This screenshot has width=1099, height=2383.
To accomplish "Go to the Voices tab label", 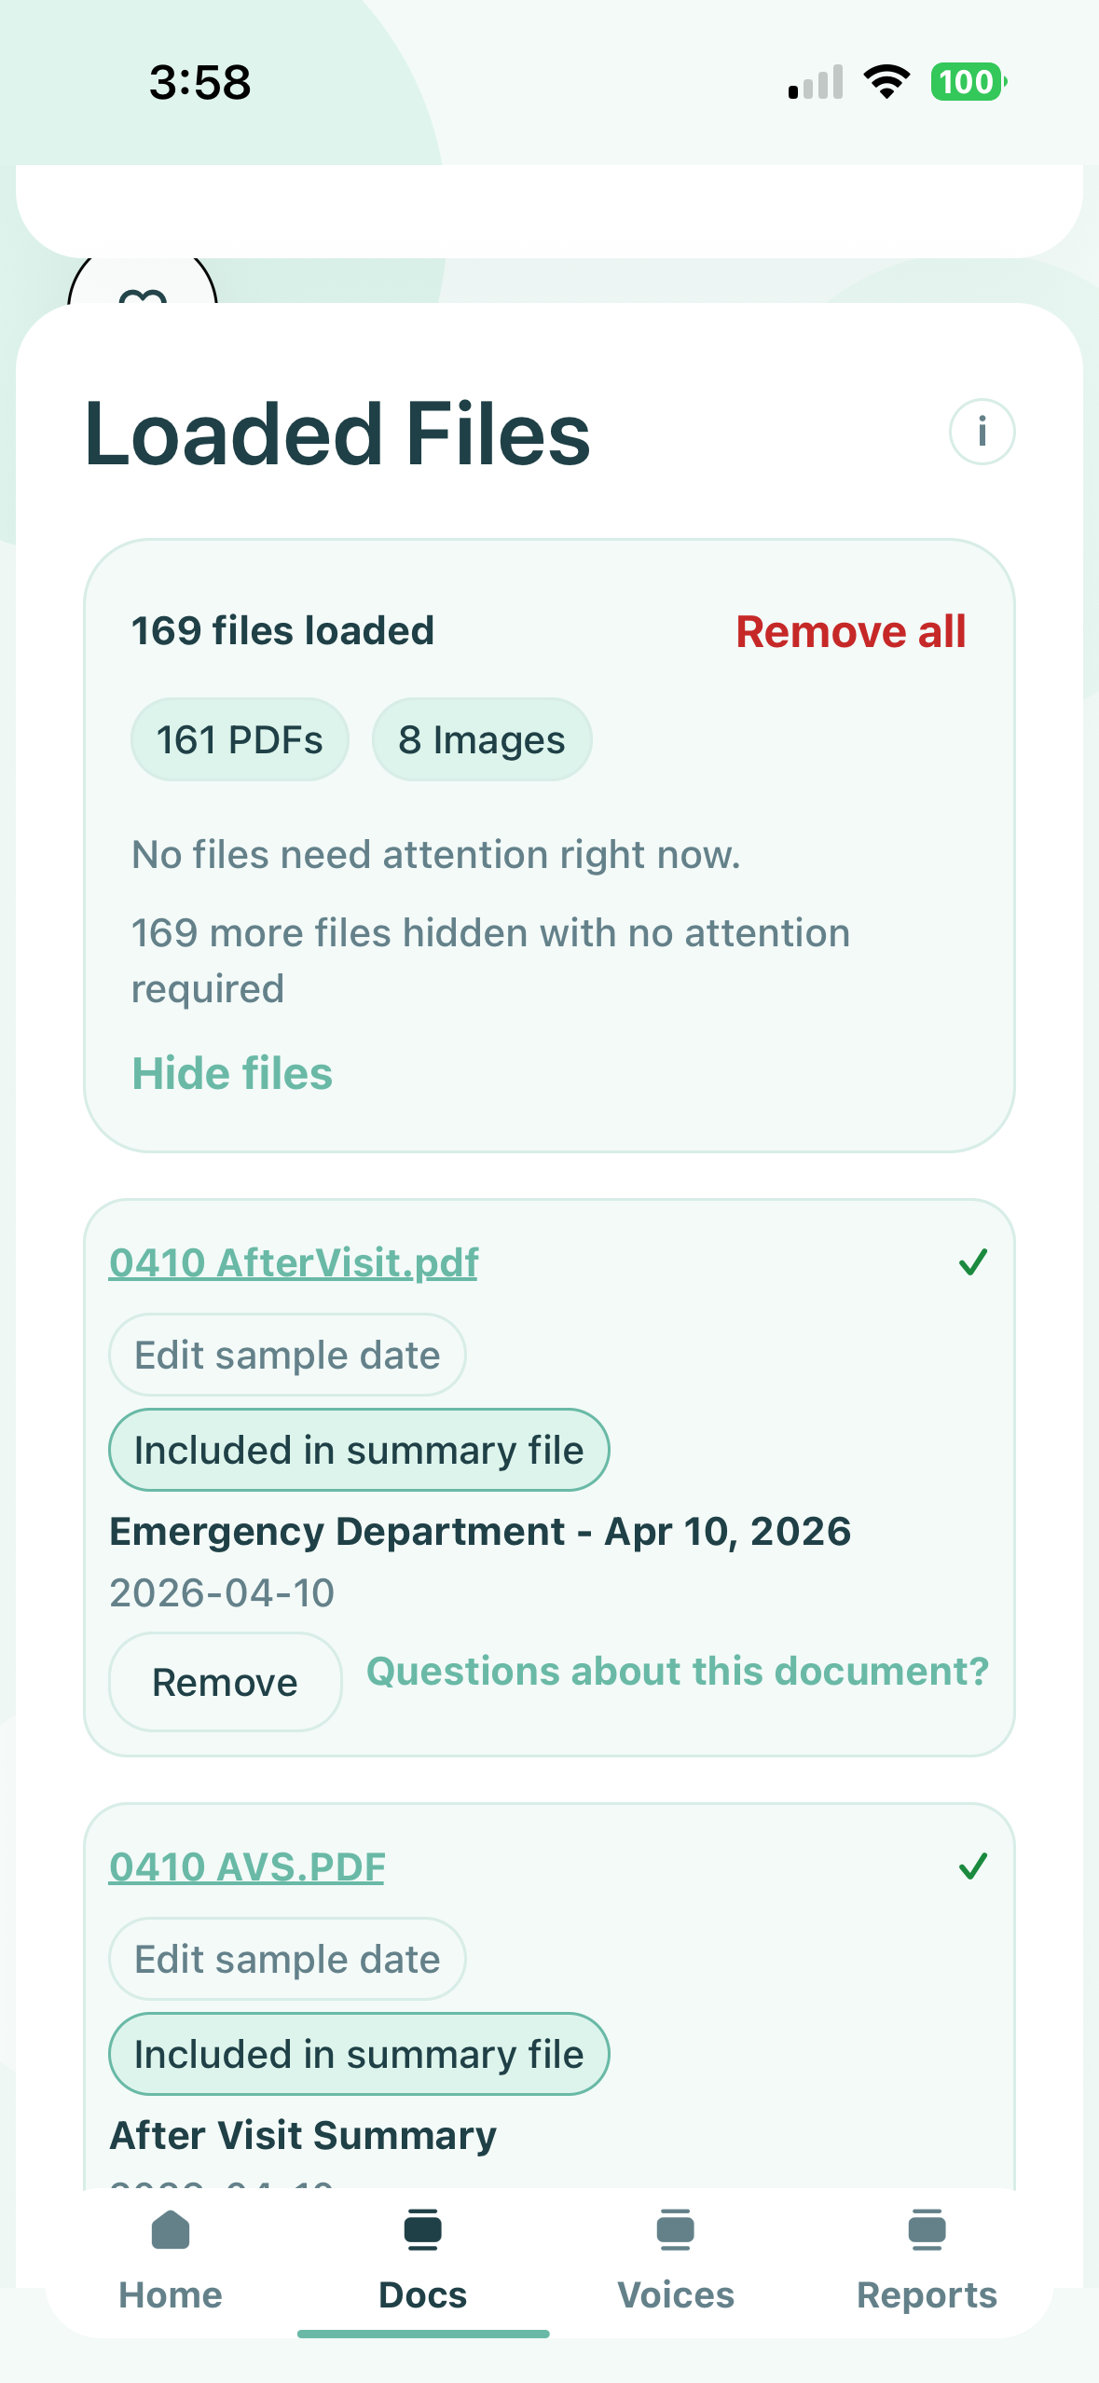I will click(676, 2294).
